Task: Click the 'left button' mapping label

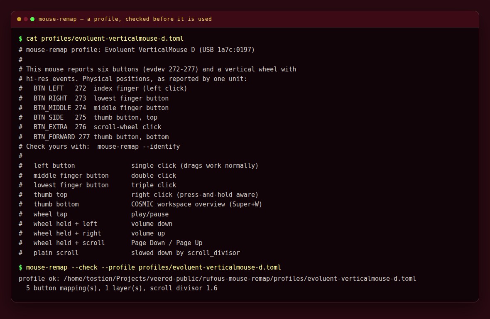Action: (54, 166)
